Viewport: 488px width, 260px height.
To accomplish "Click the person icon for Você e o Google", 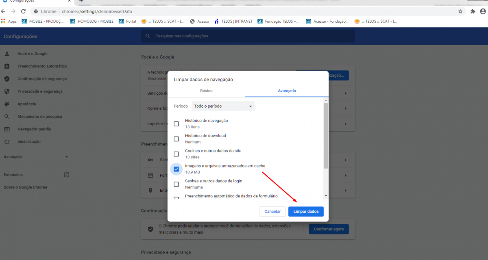I will [x=7, y=54].
